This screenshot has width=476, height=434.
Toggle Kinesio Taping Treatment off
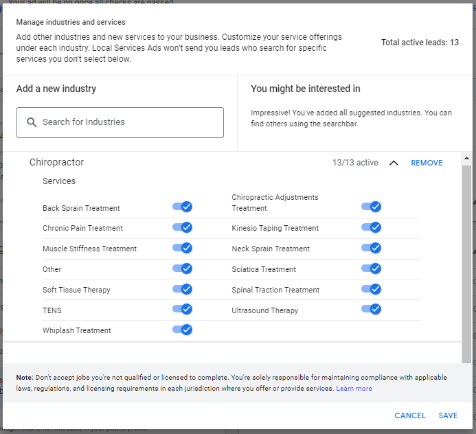pos(371,228)
